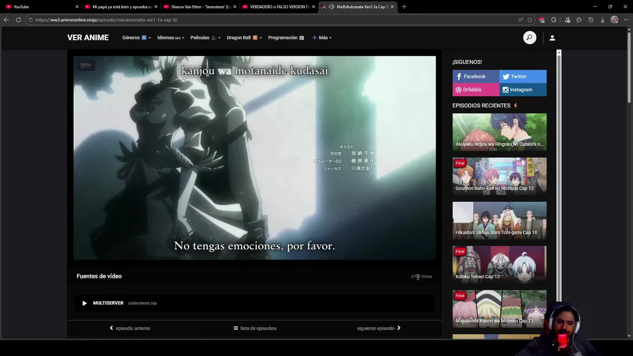Open a new browser tab
Image resolution: width=633 pixels, height=356 pixels.
(x=404, y=6)
